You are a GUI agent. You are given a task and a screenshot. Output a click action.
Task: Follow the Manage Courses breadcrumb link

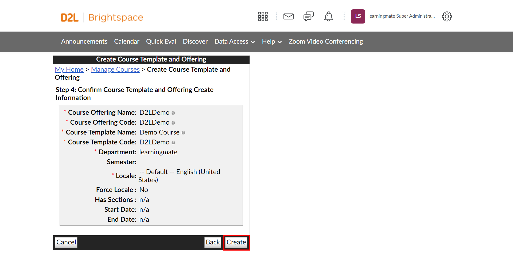tap(115, 70)
